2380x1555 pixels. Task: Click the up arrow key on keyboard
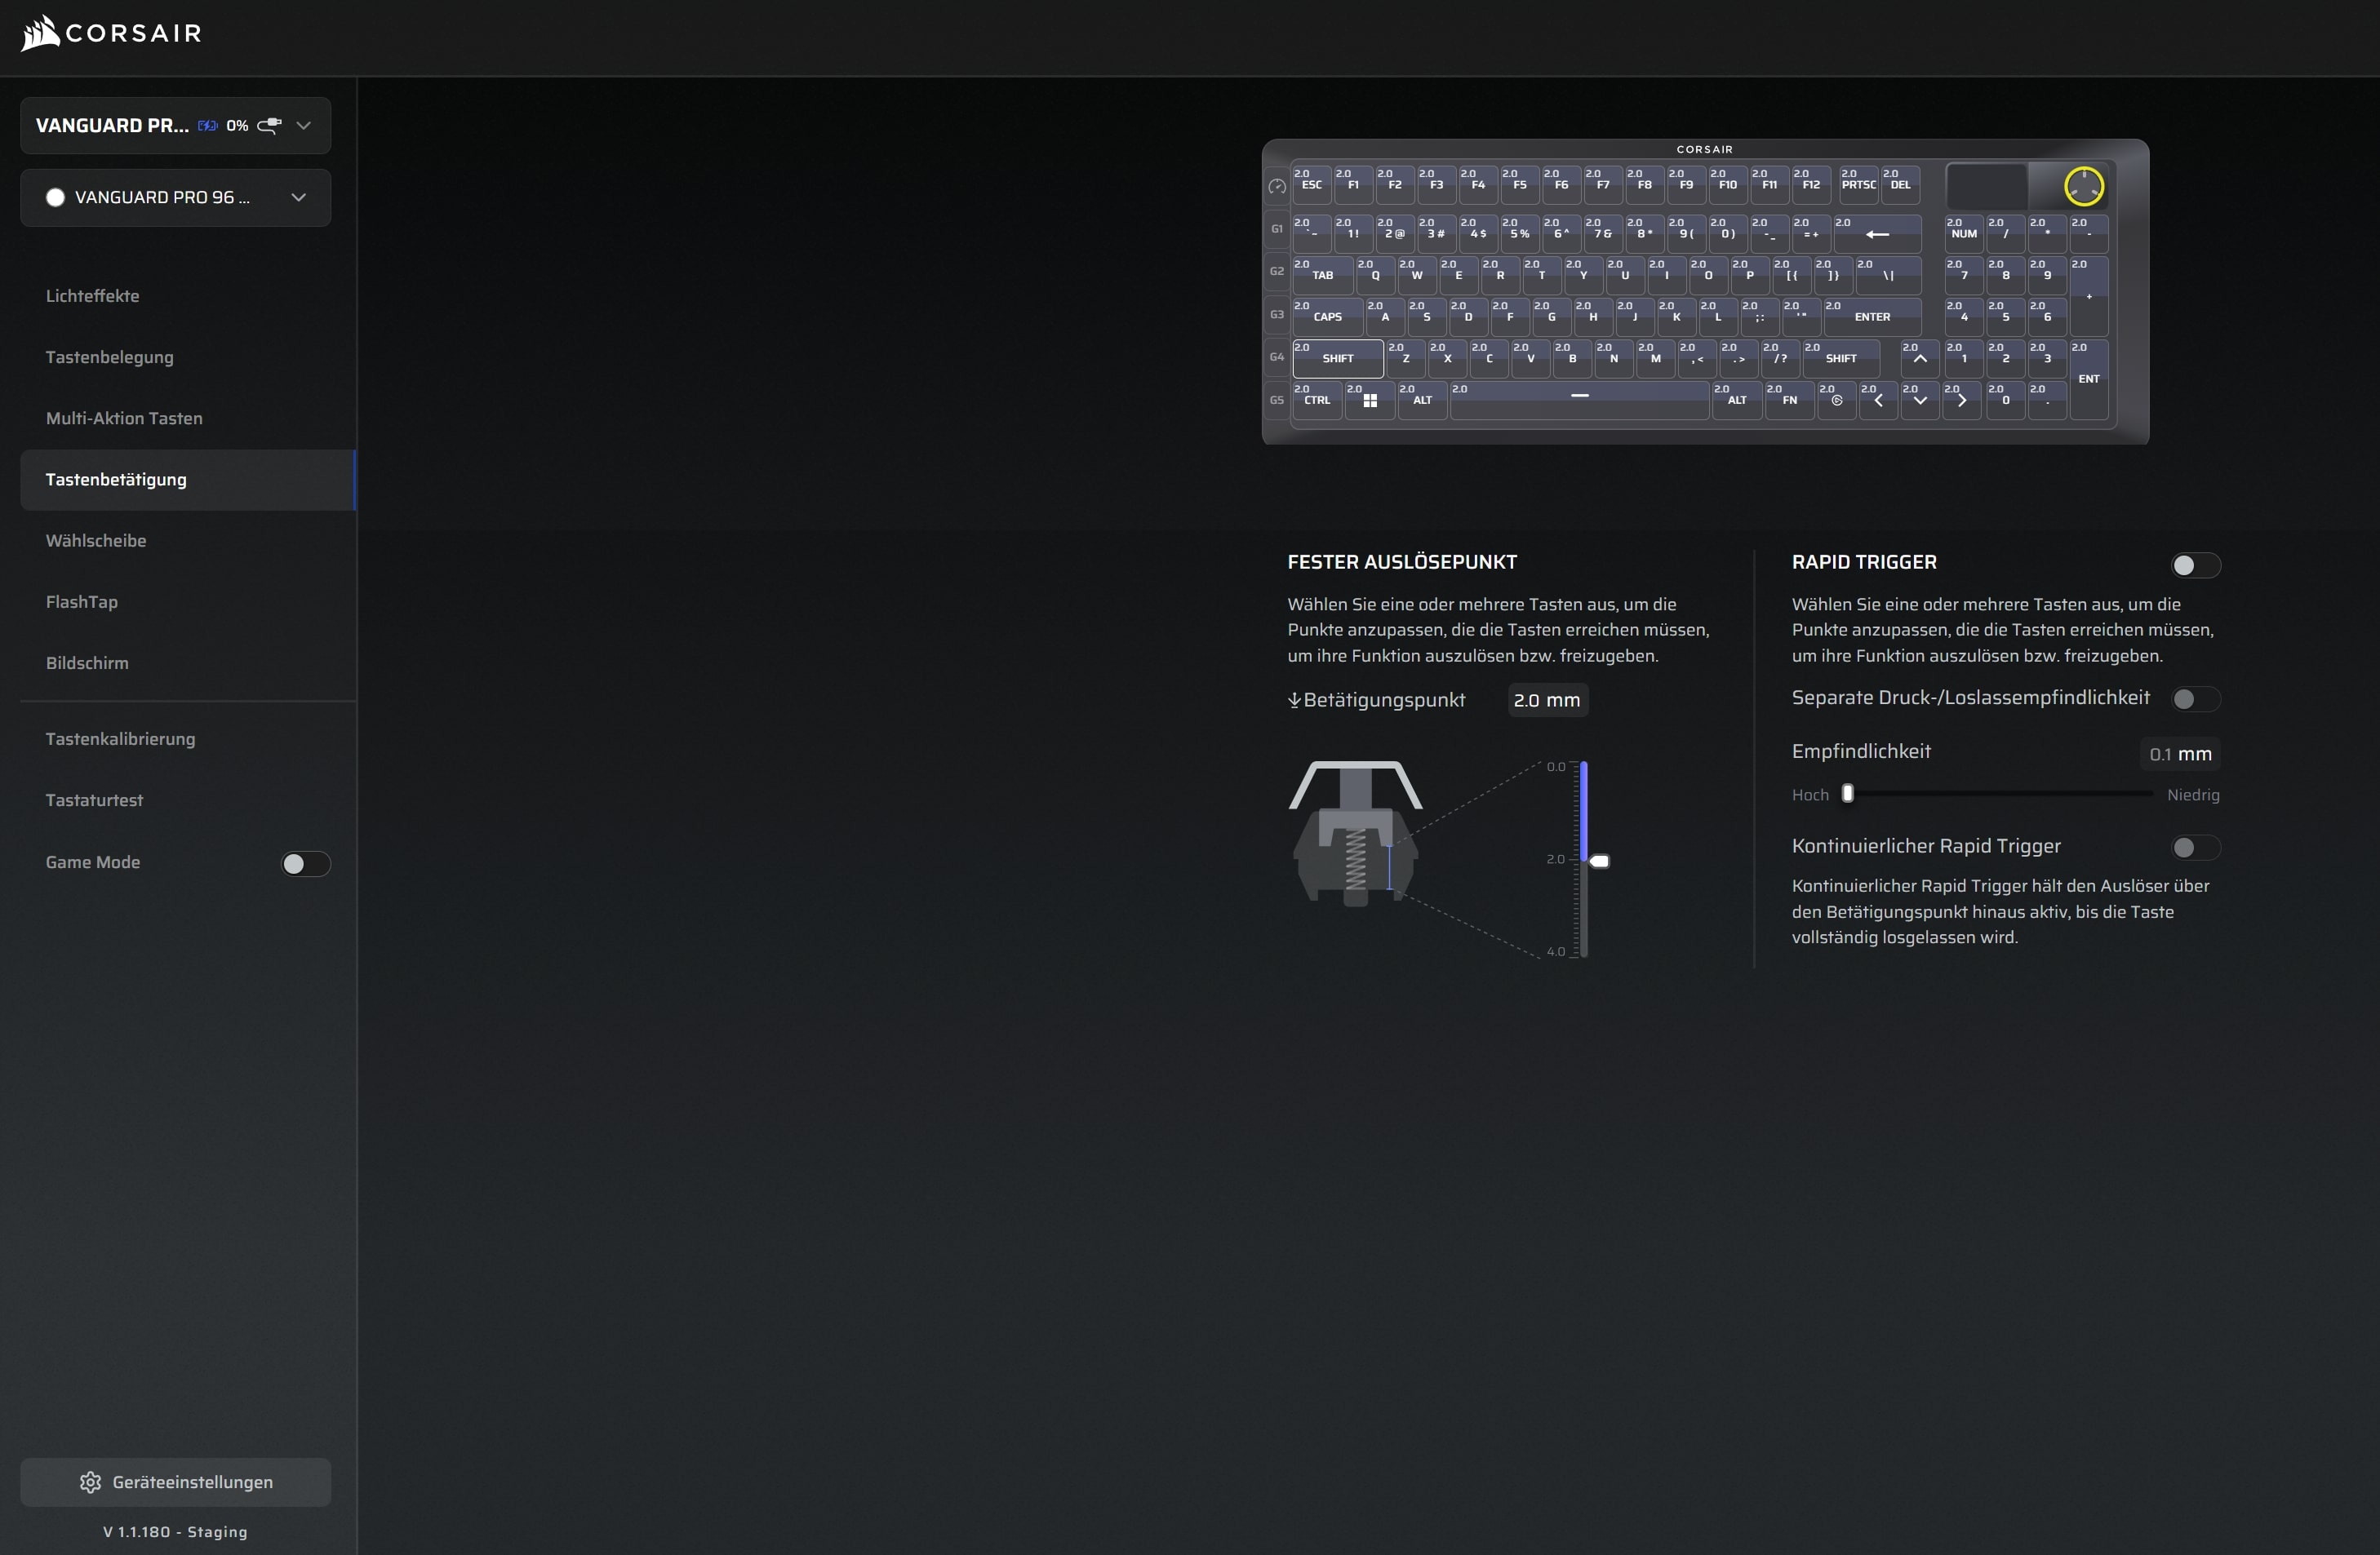1919,358
